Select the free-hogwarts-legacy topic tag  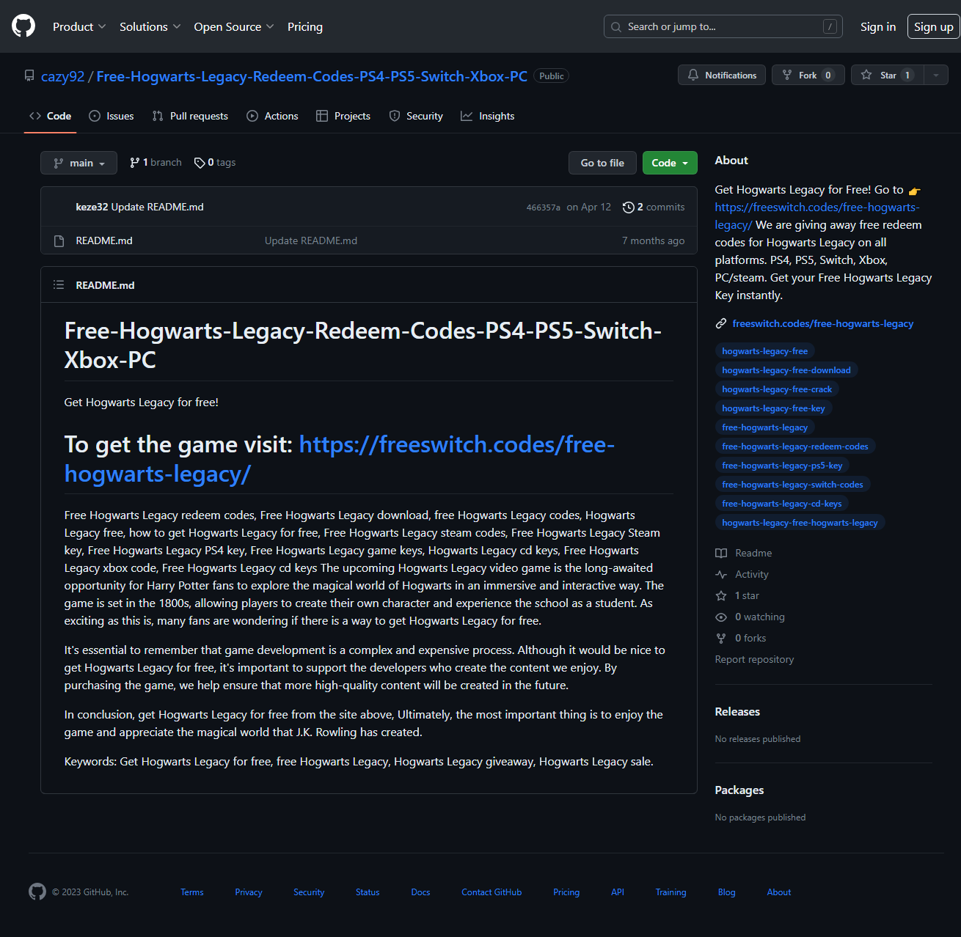coord(765,427)
